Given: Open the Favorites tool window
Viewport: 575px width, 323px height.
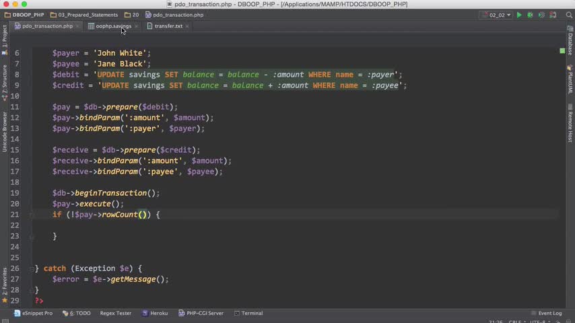Looking at the screenshot, I should click(5, 285).
